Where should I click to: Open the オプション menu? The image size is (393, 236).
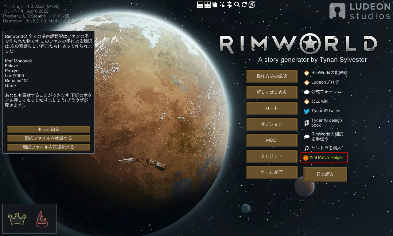pos(271,124)
